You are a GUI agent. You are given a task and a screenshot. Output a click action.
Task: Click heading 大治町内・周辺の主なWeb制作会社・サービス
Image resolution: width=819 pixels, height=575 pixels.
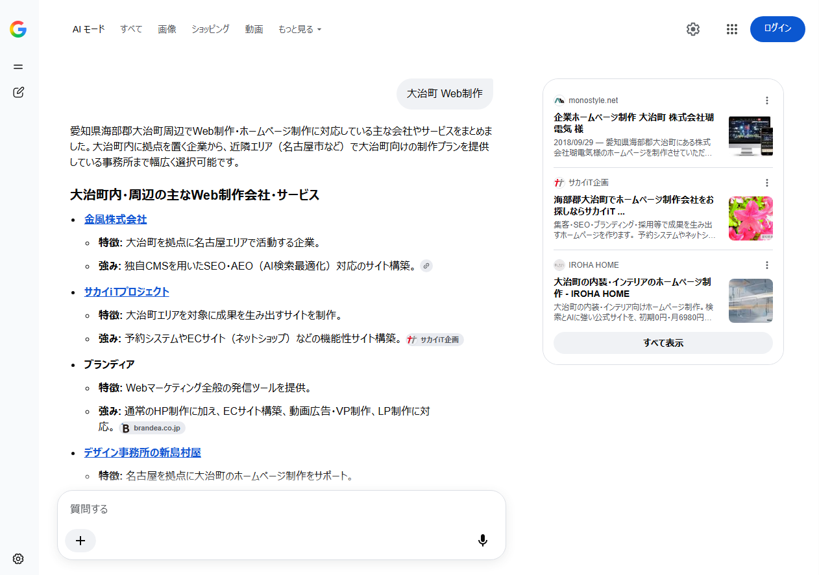click(195, 195)
